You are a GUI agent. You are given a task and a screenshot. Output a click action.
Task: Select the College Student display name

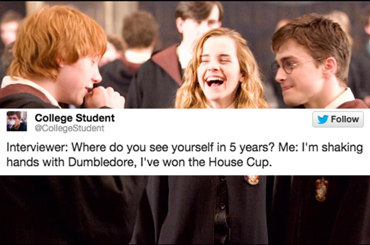[75, 118]
